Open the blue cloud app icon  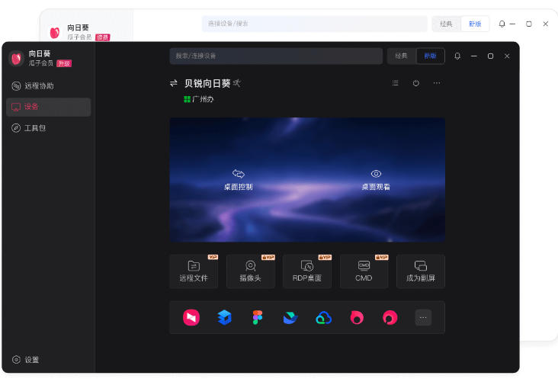tap(323, 317)
